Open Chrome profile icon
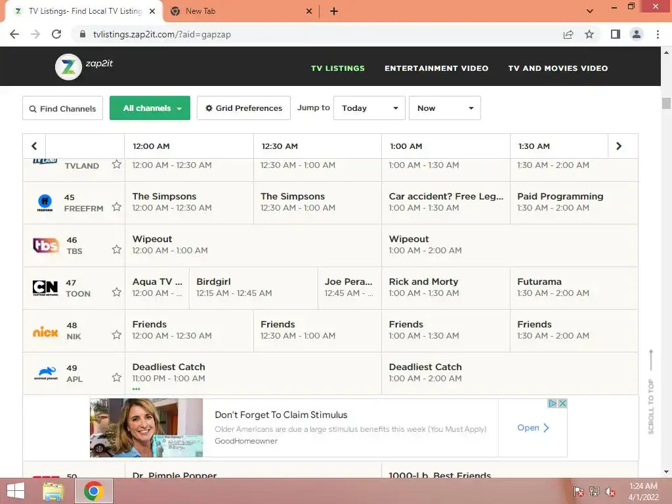 coord(637,34)
